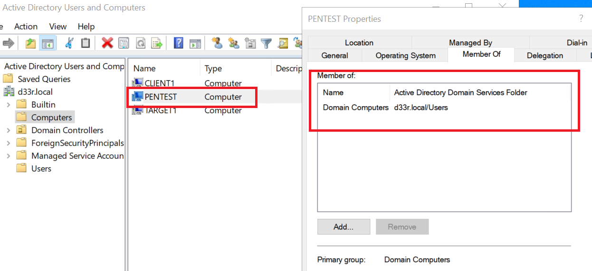Switch to the Operating System tab
Viewport: 592px width, 271px height.
point(405,55)
